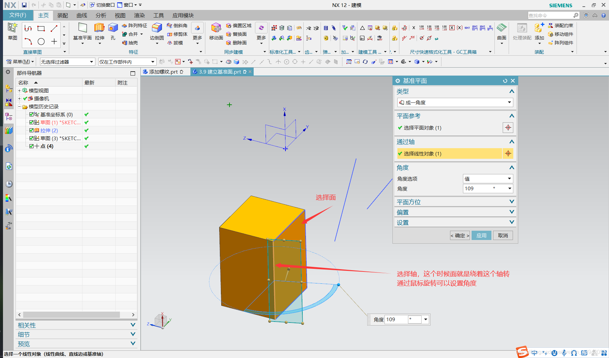Open the 类型 成一角度 dropdown
Image resolution: width=609 pixels, height=358 pixels.
coord(455,102)
